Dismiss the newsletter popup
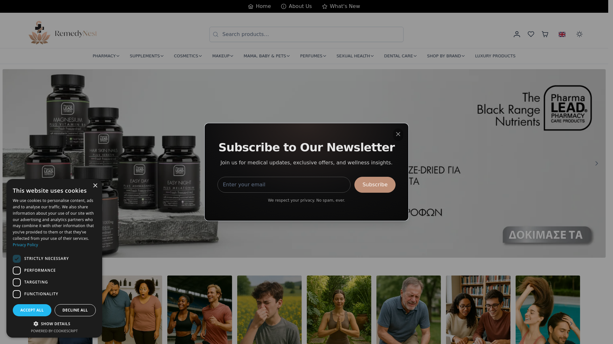 [398, 134]
